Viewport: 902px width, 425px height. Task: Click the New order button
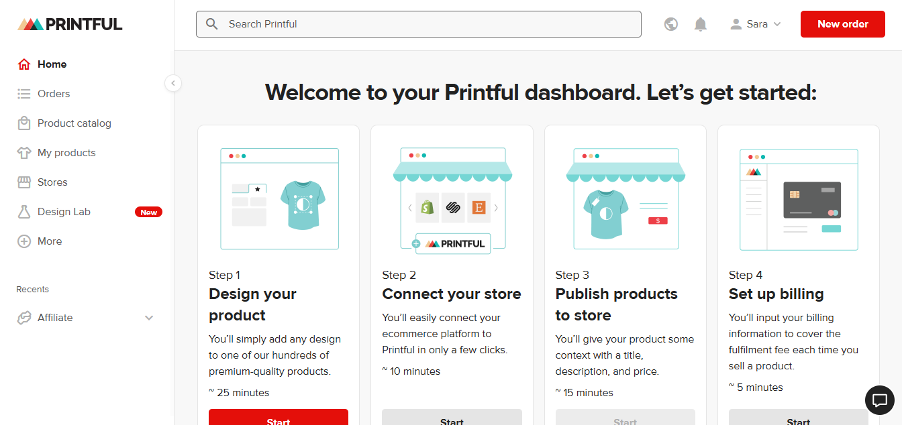(843, 24)
